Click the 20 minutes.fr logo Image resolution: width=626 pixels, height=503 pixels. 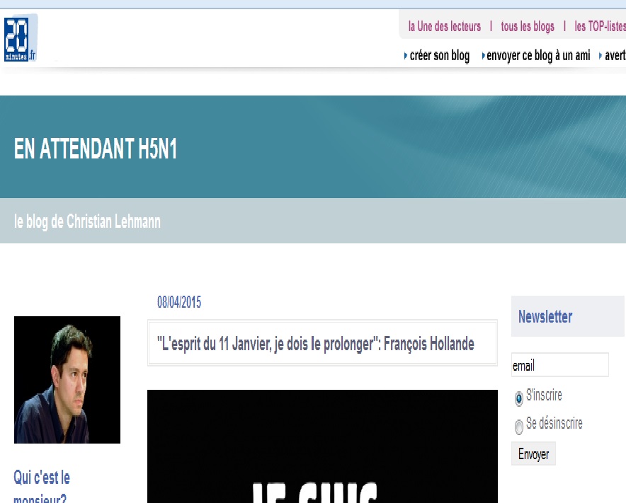coord(21,39)
